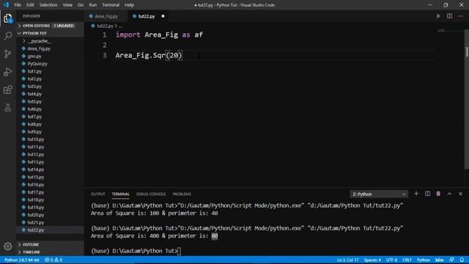Select the Terminal panel tab

120,194
